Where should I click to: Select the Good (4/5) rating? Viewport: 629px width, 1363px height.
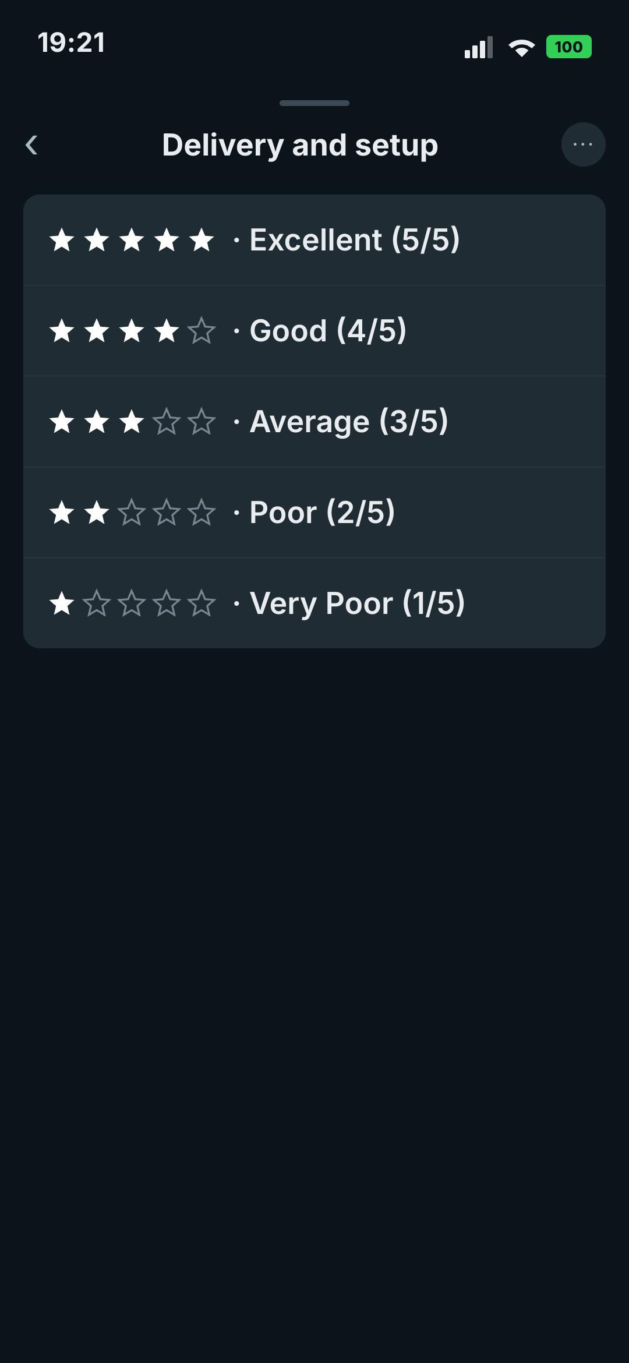314,331
